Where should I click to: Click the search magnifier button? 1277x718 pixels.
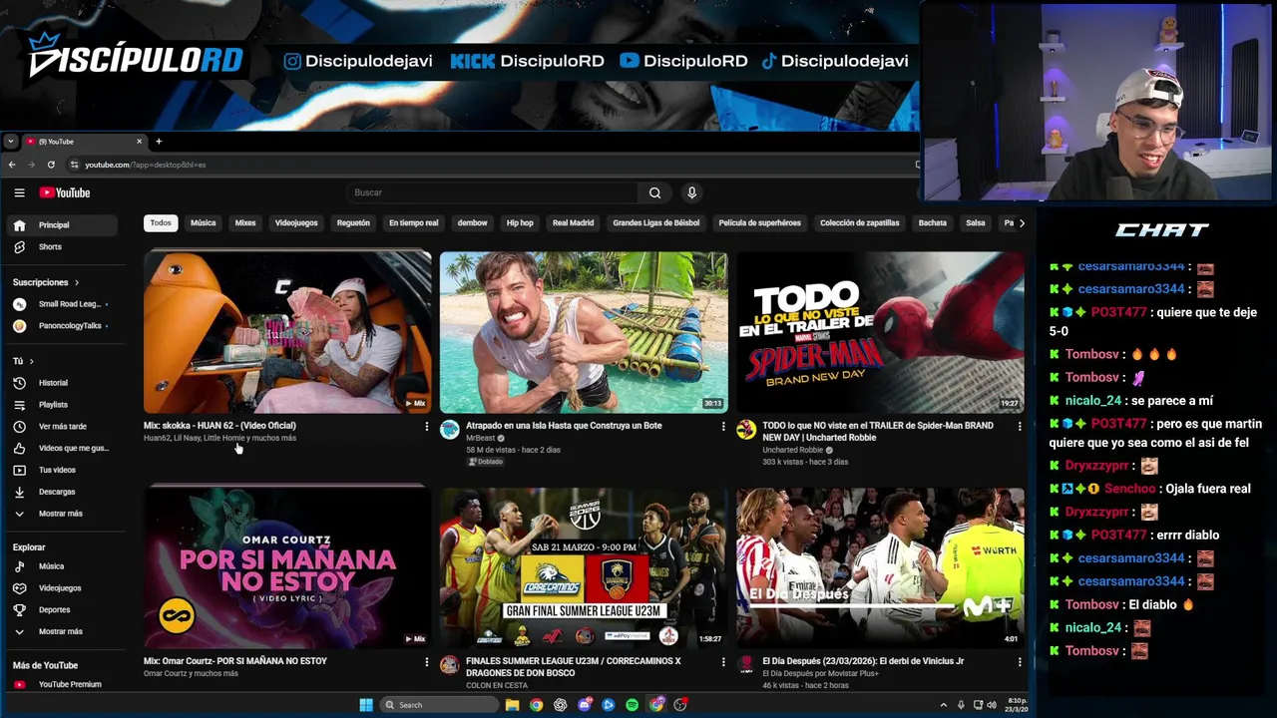[x=654, y=192]
